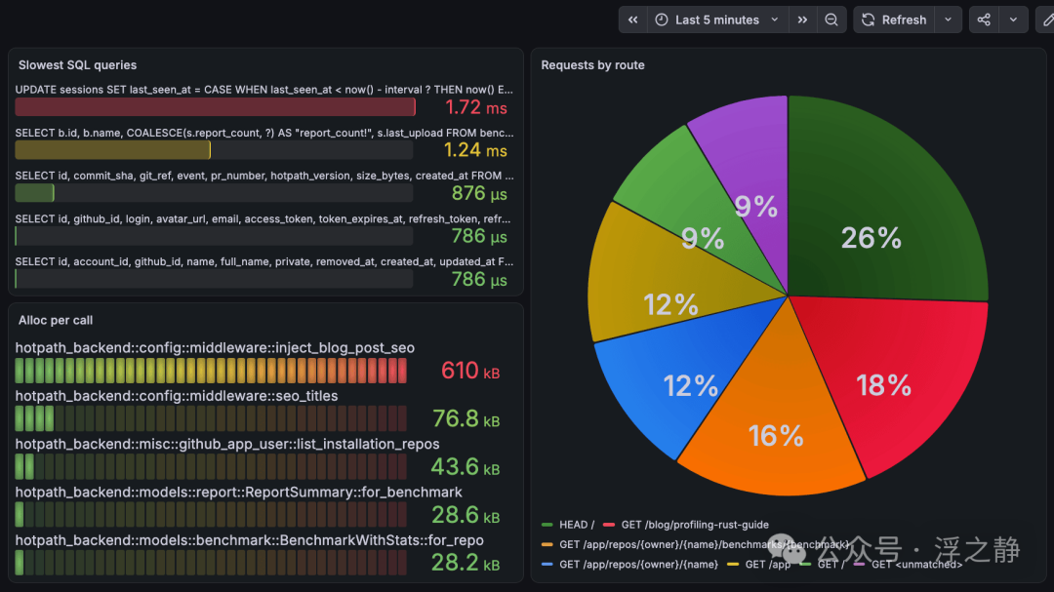Click the 76.8 kB allocation value
Viewport: 1054px width, 592px height.
(x=466, y=418)
